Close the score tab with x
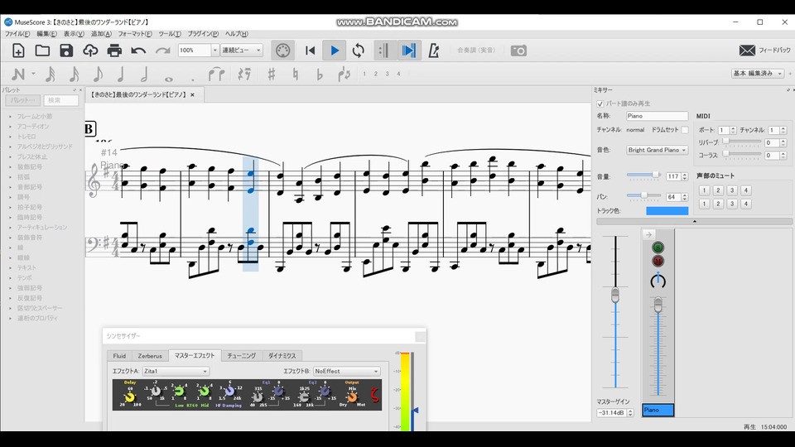 [x=192, y=94]
